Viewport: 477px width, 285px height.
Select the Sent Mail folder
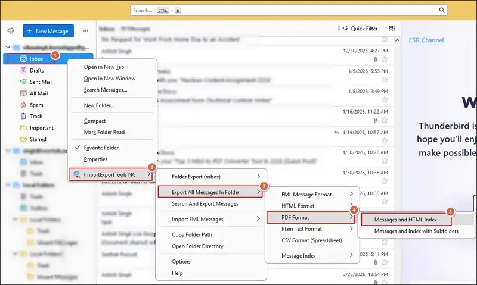(41, 82)
